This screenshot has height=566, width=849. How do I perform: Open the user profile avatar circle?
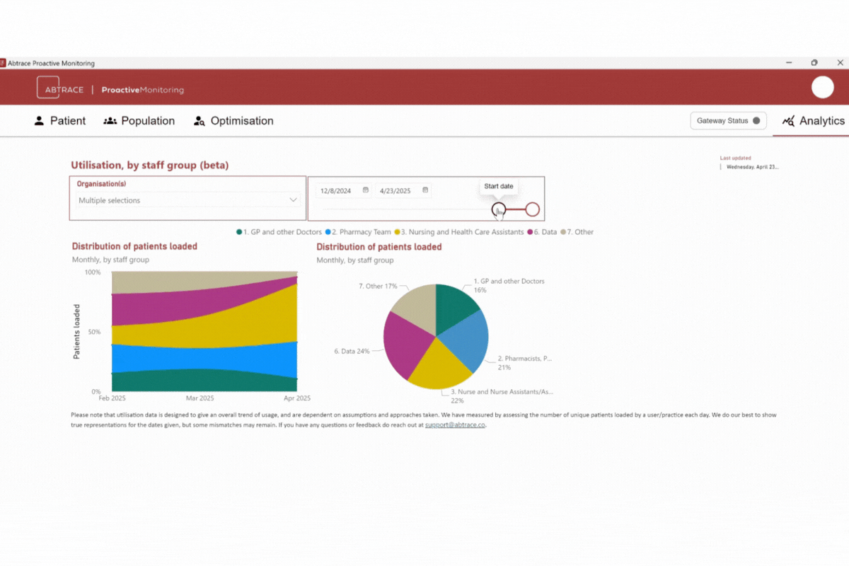pyautogui.click(x=822, y=87)
